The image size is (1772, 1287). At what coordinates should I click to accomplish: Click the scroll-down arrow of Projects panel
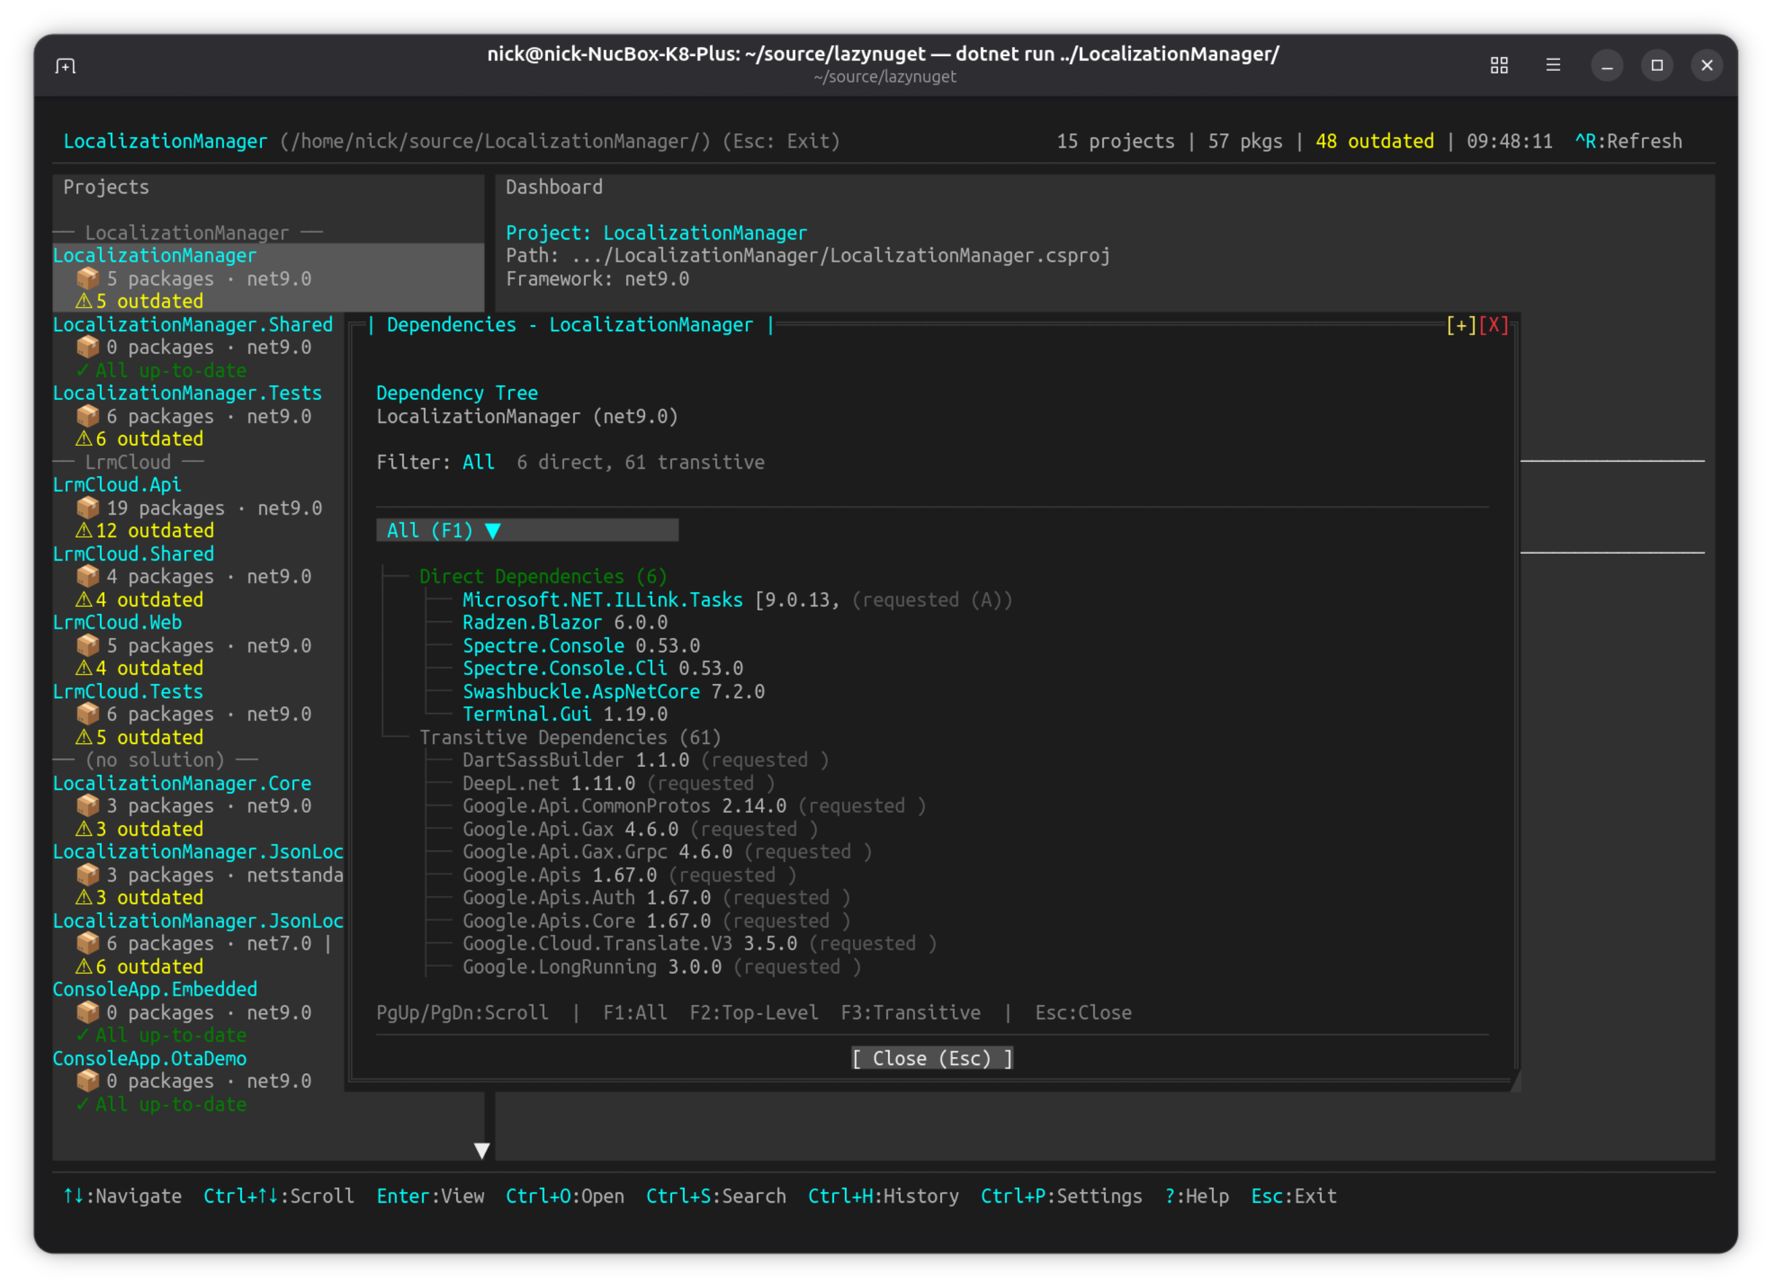click(x=482, y=1150)
